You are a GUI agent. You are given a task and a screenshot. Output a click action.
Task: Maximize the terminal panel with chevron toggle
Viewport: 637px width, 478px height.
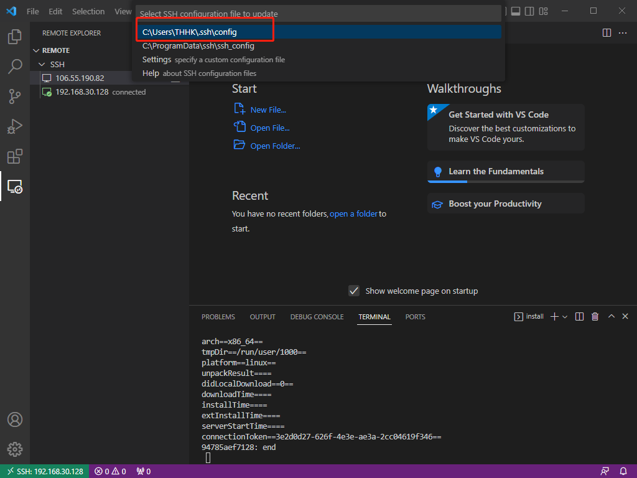click(x=611, y=316)
